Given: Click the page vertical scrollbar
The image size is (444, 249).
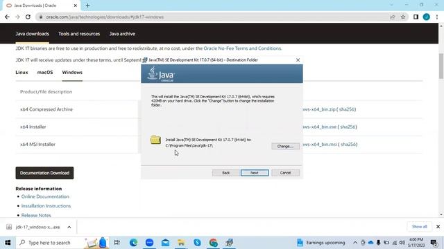Looking at the screenshot, I should tap(441, 66).
